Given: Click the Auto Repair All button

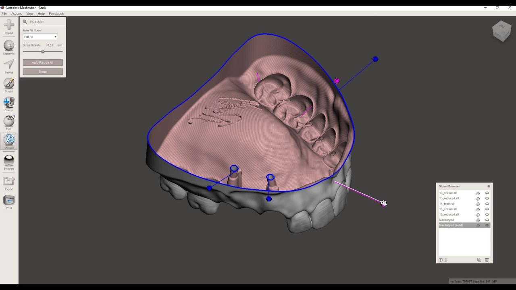Looking at the screenshot, I should [x=43, y=62].
